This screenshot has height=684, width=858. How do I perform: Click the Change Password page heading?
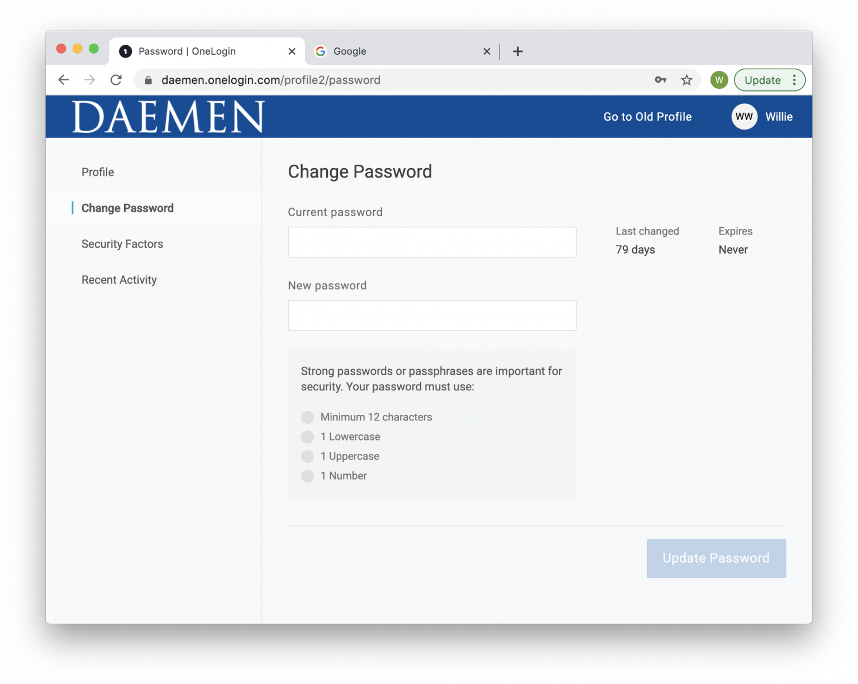[x=360, y=171]
